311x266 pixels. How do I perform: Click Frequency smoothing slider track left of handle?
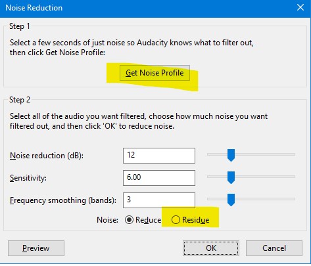click(x=217, y=199)
